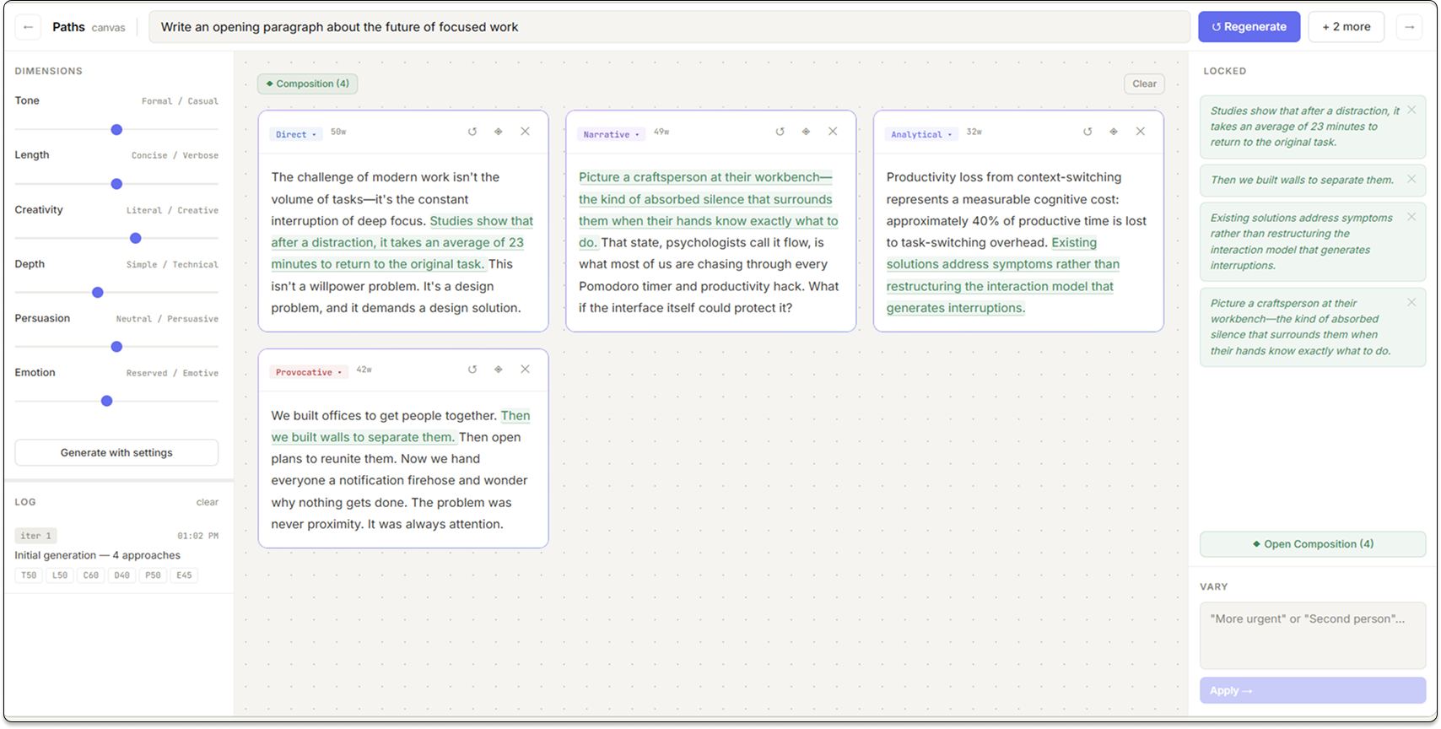Click the L50 log chip
This screenshot has width=1441, height=729.
[x=60, y=575]
